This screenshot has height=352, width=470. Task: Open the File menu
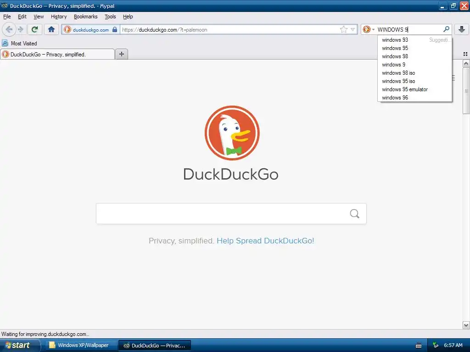[x=7, y=16]
